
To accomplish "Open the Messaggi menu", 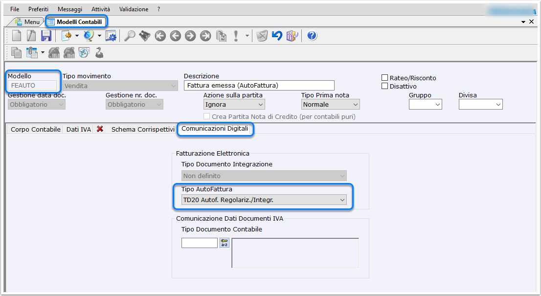I will click(70, 9).
